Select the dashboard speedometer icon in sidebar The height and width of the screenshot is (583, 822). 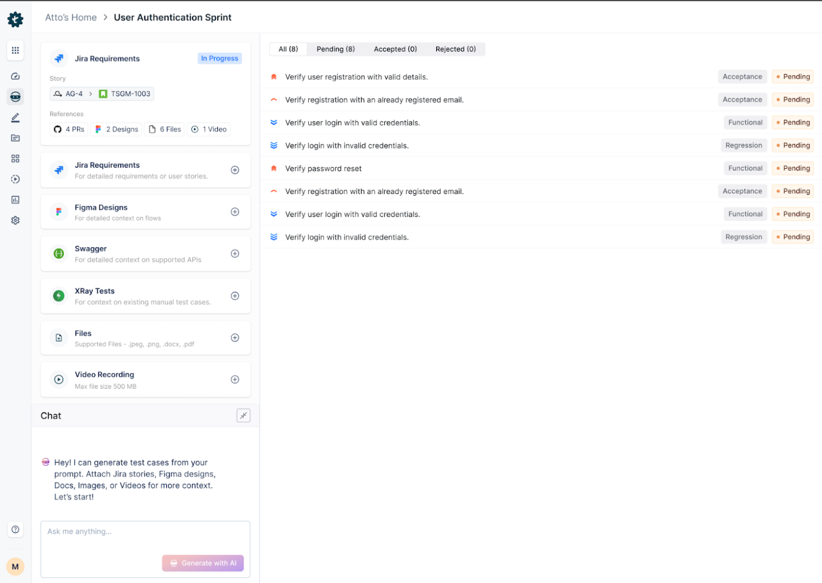[16, 76]
